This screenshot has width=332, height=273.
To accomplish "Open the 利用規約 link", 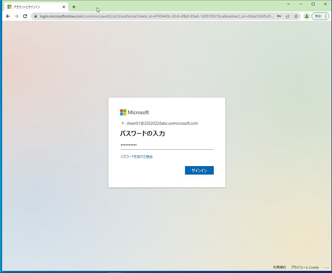I will click(x=279, y=267).
